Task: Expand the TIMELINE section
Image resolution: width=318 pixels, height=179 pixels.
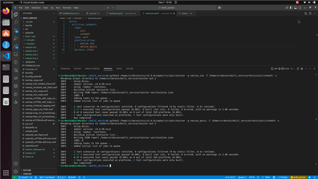Action: tap(38, 174)
